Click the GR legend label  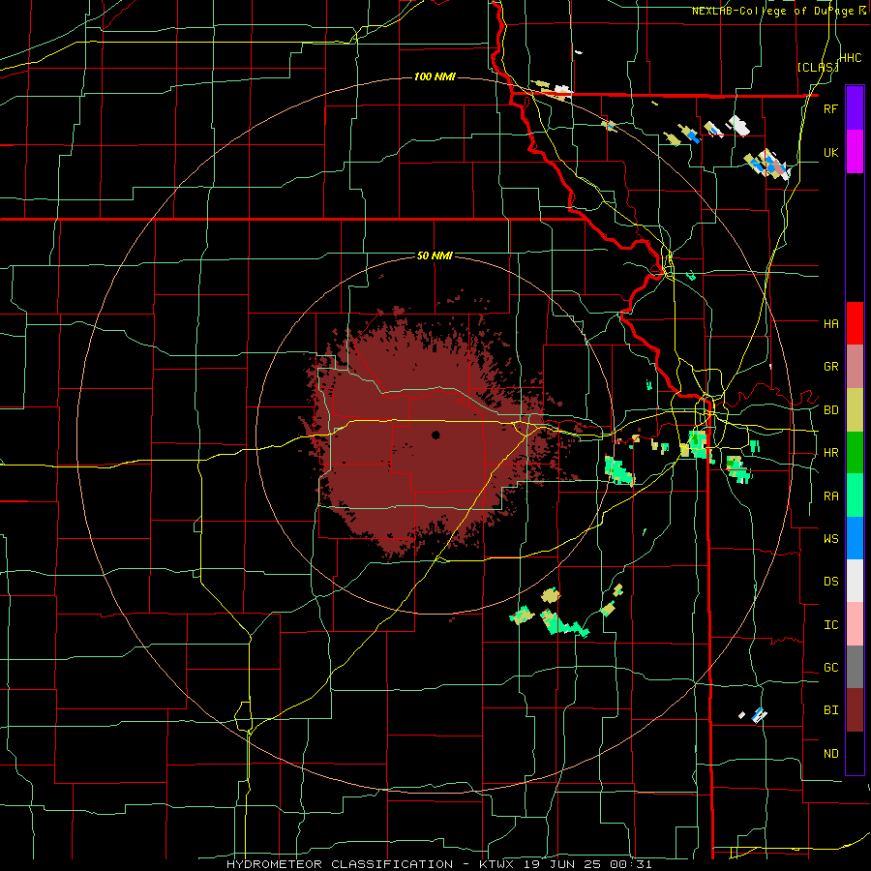point(830,367)
